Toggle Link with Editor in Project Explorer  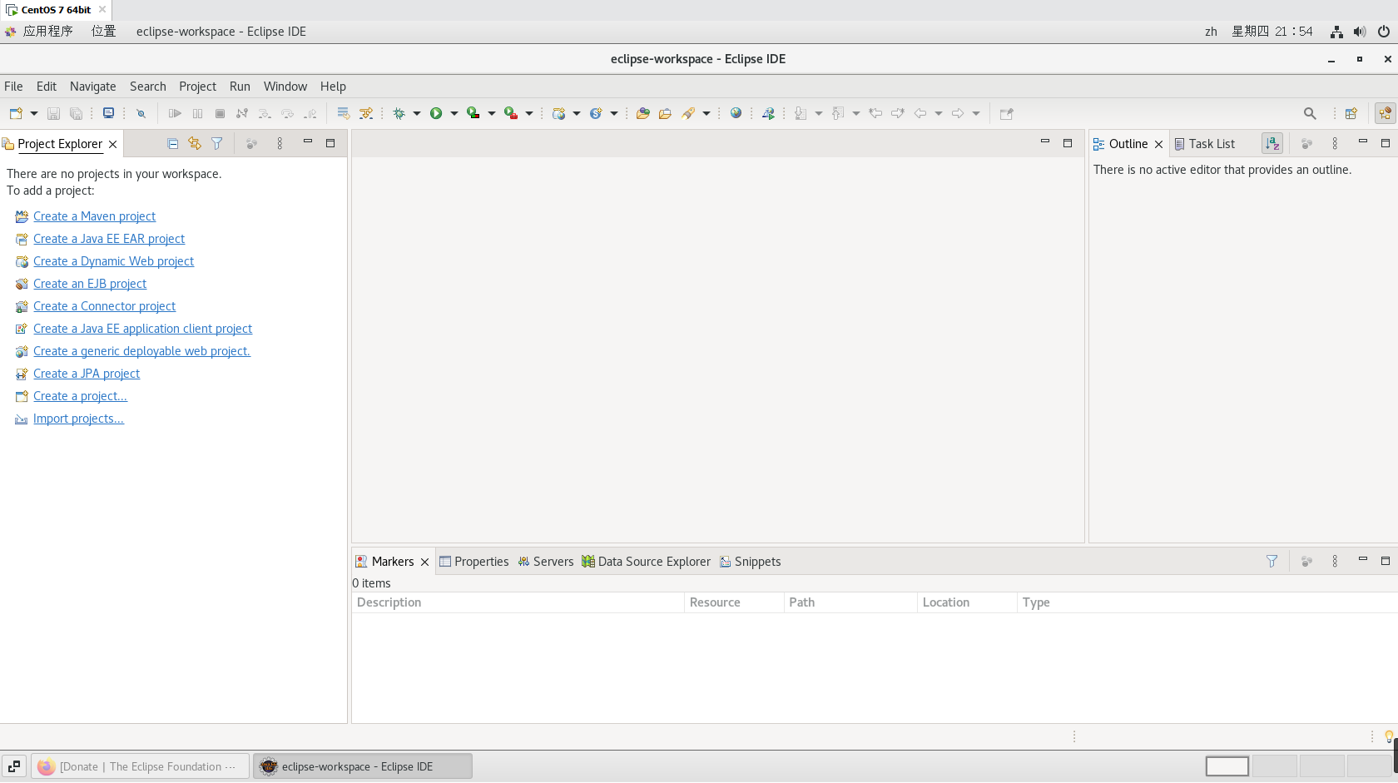tap(195, 144)
